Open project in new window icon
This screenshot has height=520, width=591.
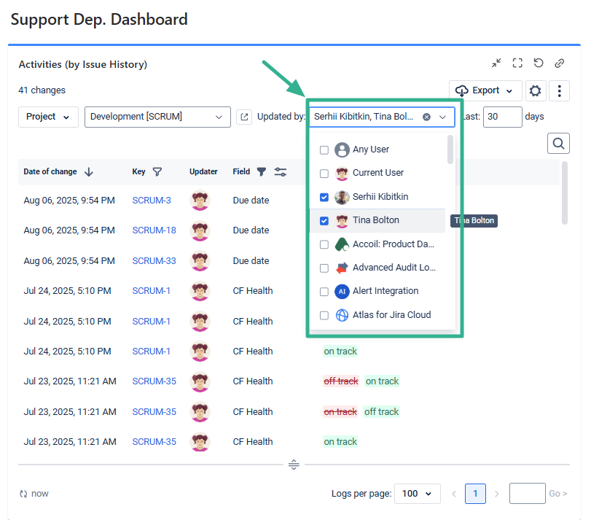[x=244, y=117]
